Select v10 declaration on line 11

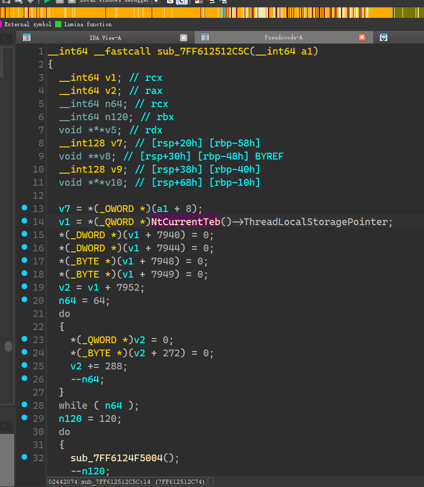pos(114,182)
